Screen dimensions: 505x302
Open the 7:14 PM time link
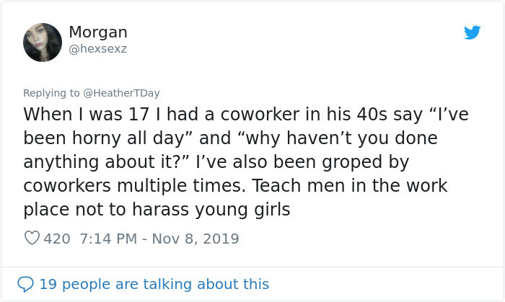click(104, 238)
